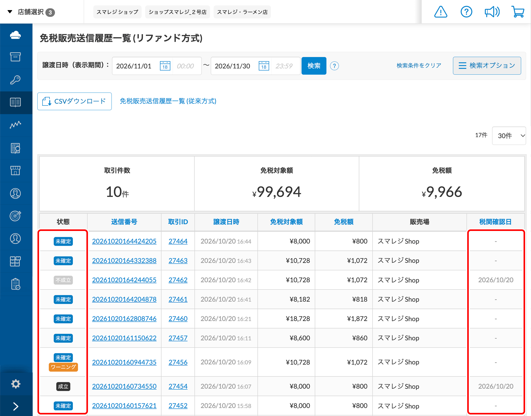Viewport: 531px width, 416px height.
Task: Open the clipboard check sidebar icon
Action: tap(16, 284)
